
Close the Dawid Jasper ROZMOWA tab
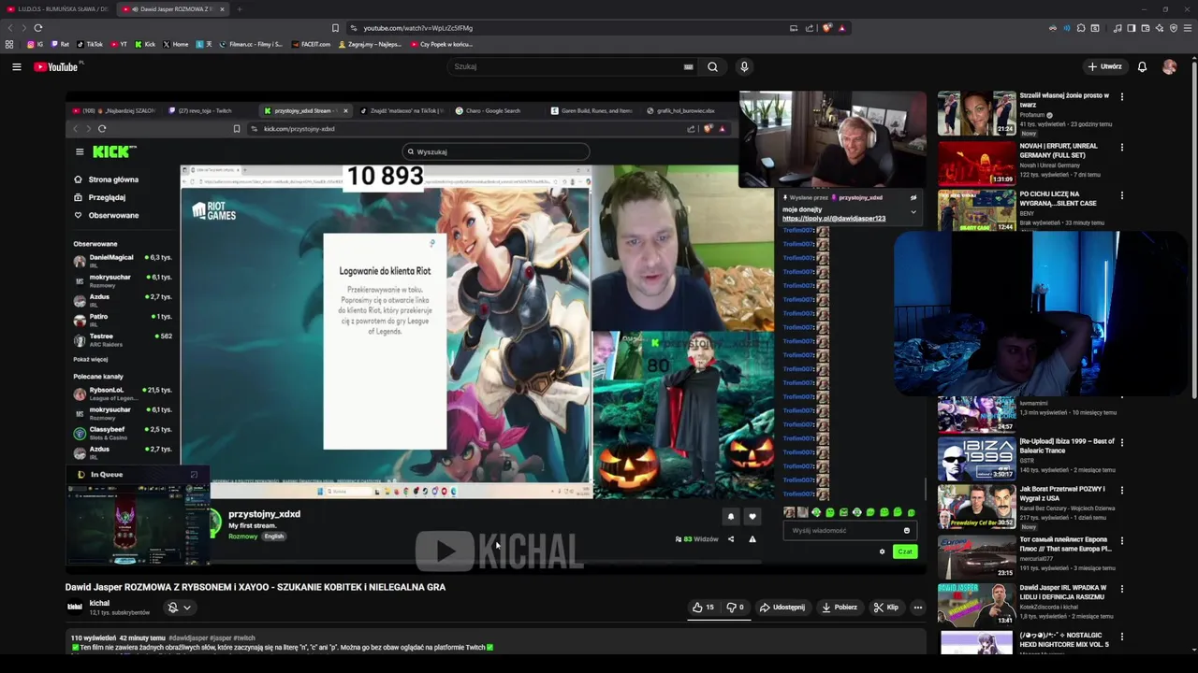tap(222, 8)
